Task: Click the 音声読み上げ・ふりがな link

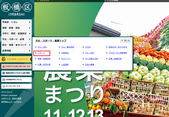Action: (x=11, y=102)
